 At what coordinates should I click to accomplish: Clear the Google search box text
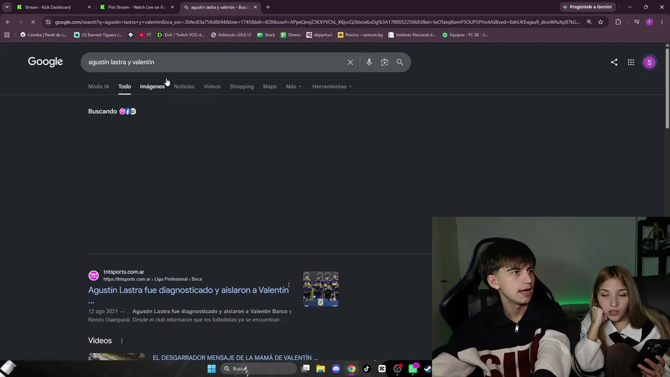coord(350,62)
